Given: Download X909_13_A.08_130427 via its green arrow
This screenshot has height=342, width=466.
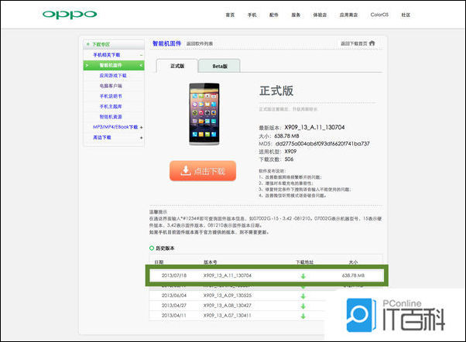Looking at the screenshot, I should (303, 306).
